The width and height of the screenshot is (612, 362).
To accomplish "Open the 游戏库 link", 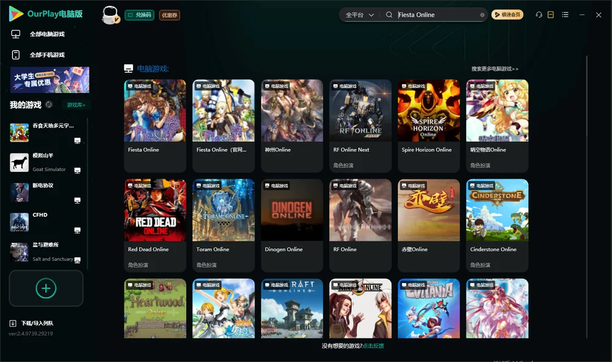I will [x=76, y=105].
